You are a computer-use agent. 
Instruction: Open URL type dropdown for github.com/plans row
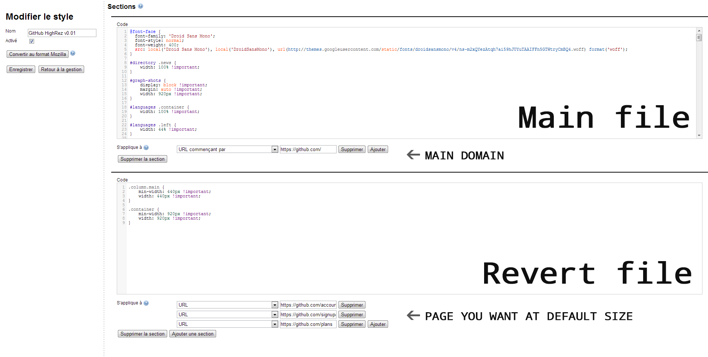pyautogui.click(x=227, y=324)
